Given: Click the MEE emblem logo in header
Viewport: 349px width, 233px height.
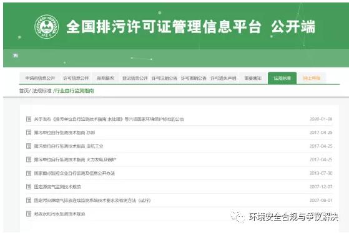Looking at the screenshot, I should pyautogui.click(x=47, y=27).
